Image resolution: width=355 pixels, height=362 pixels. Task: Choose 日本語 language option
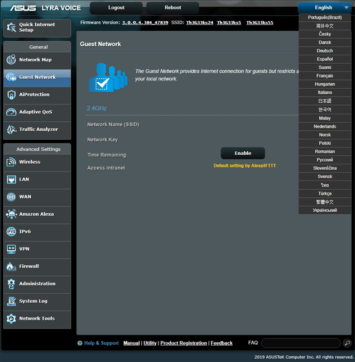click(325, 101)
